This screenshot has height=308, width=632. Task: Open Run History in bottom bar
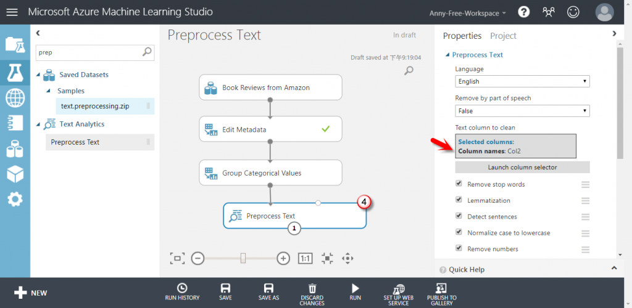pyautogui.click(x=182, y=292)
